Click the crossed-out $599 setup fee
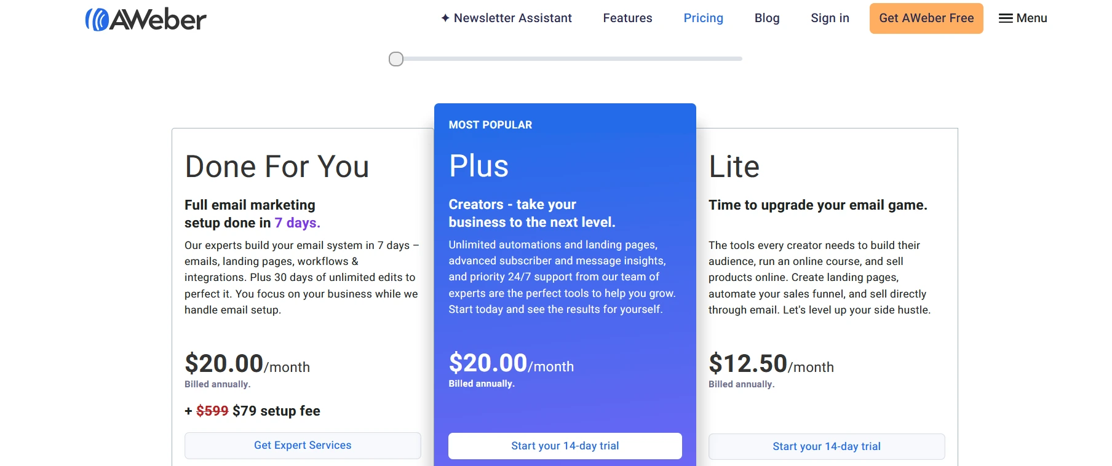This screenshot has height=466, width=1112. [x=212, y=411]
